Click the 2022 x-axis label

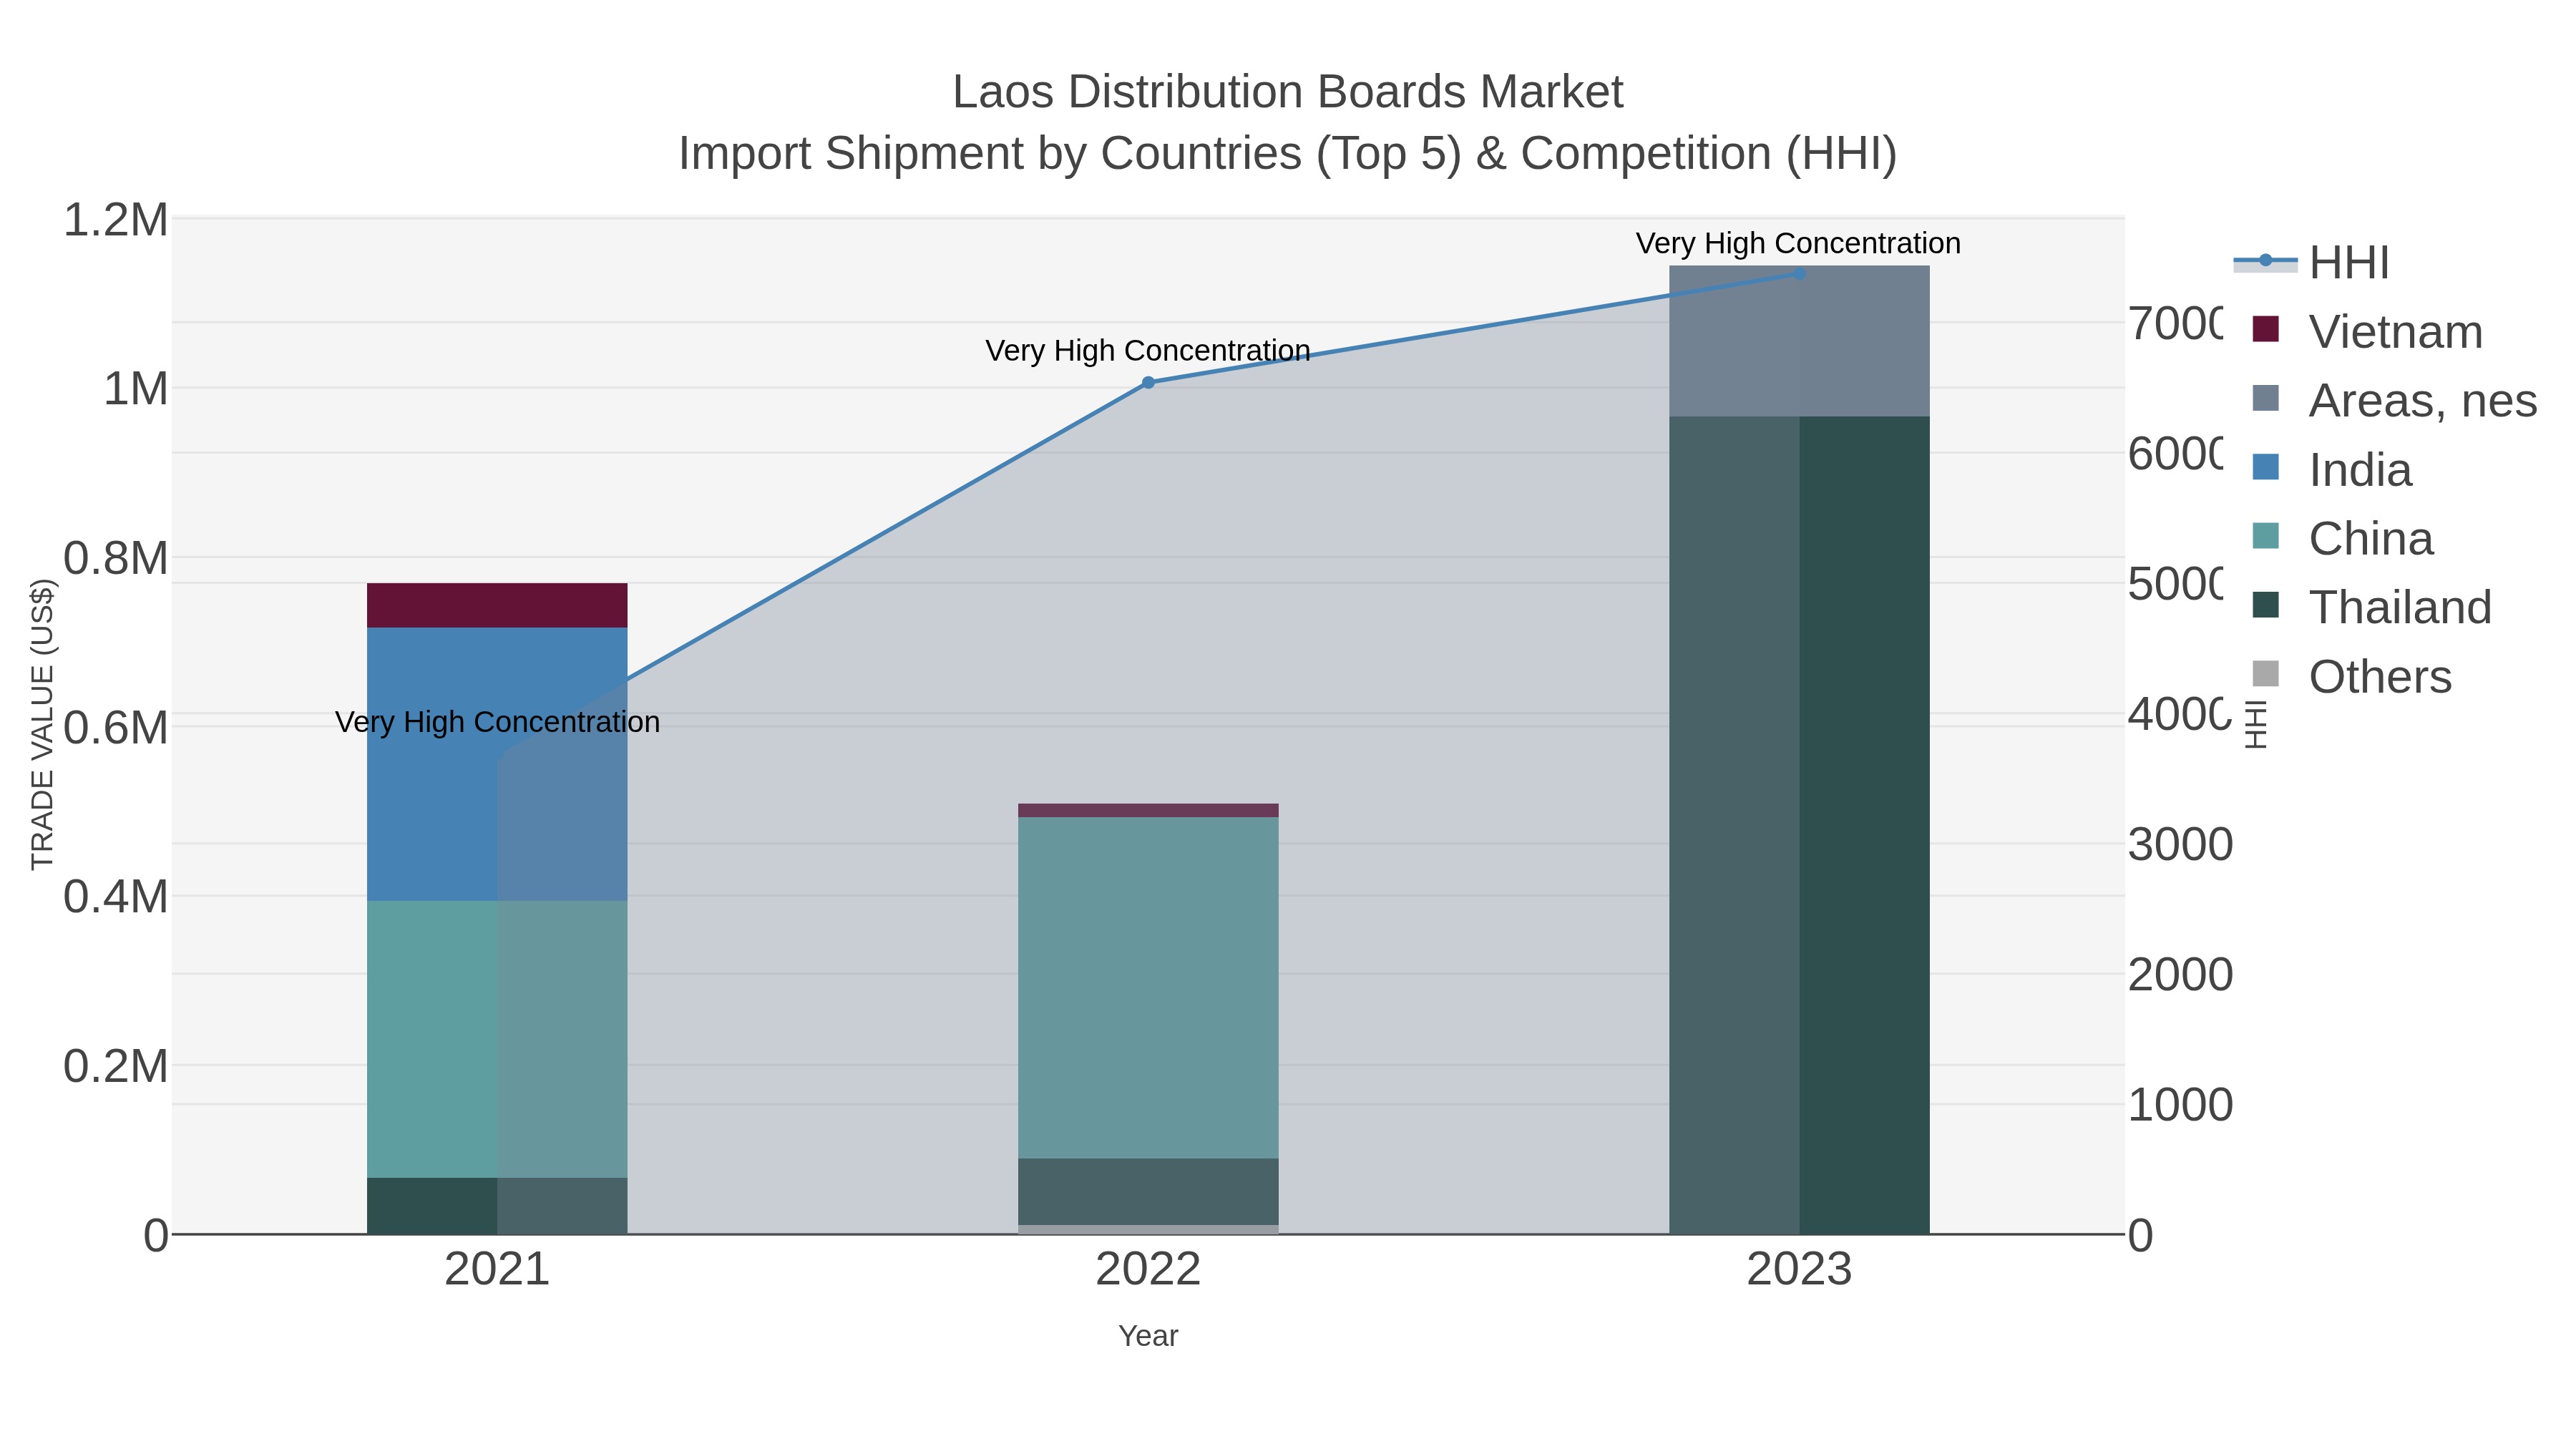click(1148, 1270)
